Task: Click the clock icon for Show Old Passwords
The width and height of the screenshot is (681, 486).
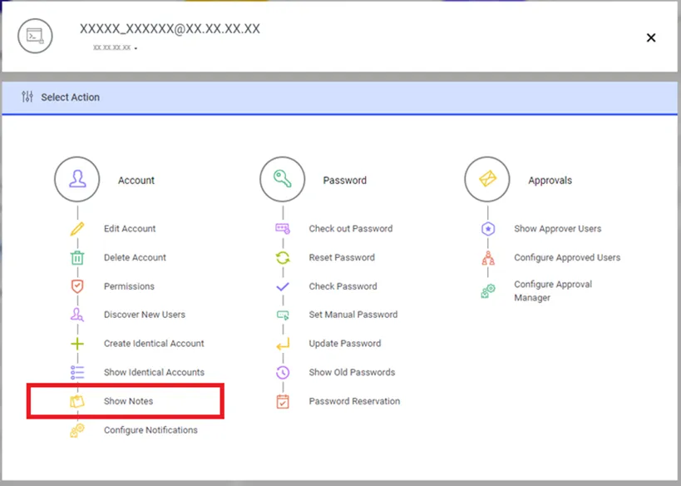Action: pos(283,373)
